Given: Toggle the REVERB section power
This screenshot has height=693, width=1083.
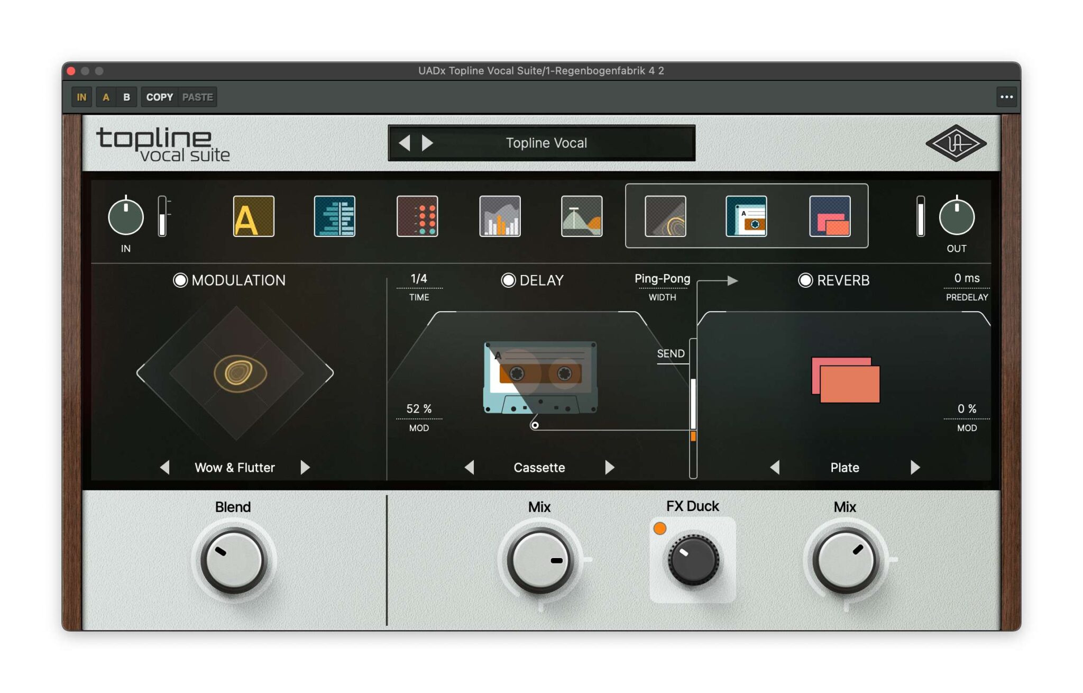Looking at the screenshot, I should tap(806, 280).
